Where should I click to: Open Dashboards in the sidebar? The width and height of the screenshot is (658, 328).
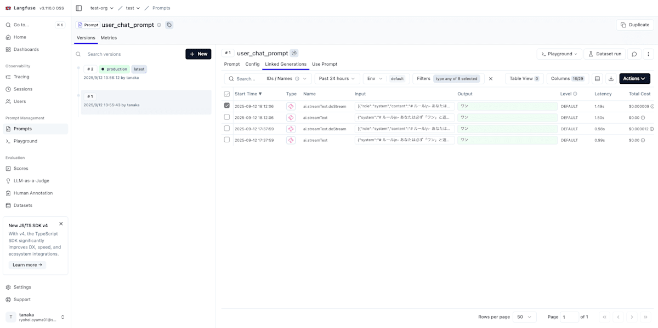[x=36, y=49]
